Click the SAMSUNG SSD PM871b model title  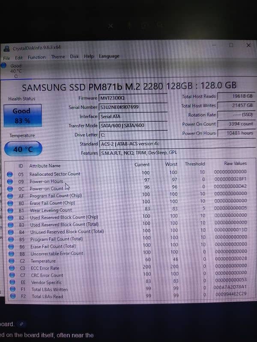tap(129, 86)
